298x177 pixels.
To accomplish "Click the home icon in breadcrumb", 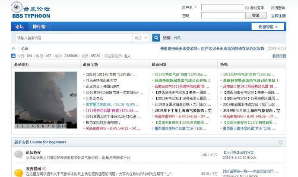I will point(13,49).
